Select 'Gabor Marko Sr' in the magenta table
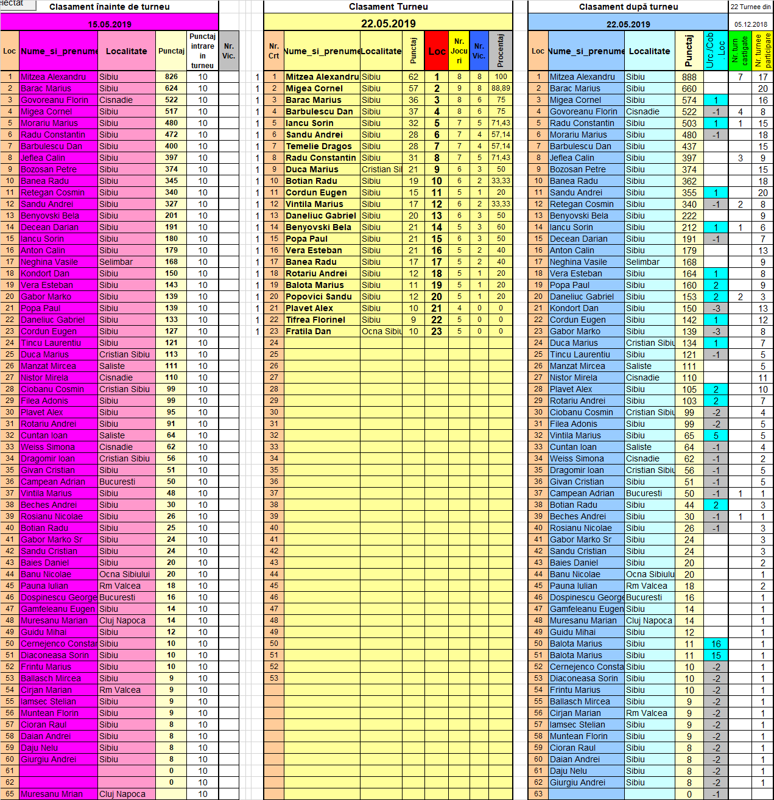This screenshot has width=774, height=800. pos(58,539)
